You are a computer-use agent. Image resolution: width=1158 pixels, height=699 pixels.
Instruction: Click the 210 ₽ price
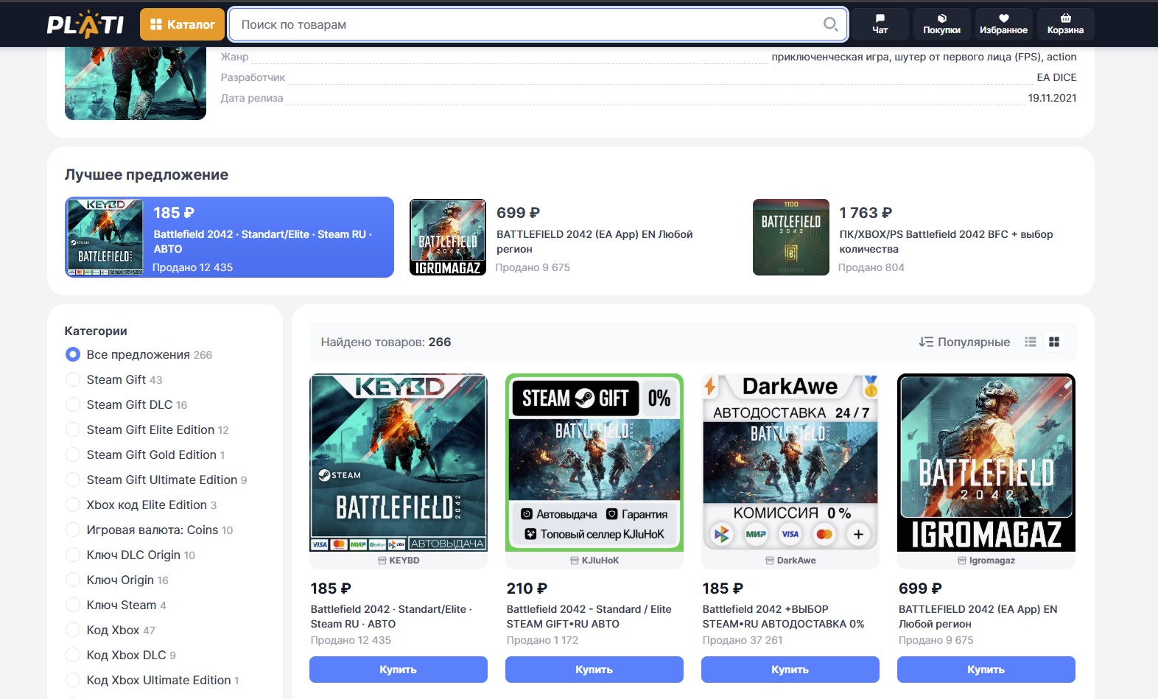527,589
